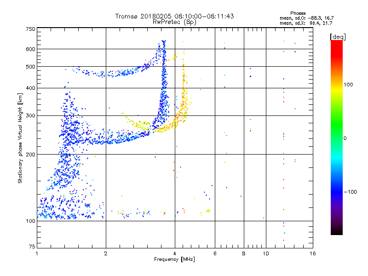Click the x-axis tick label '1'
368x276 pixels.
click(37, 253)
